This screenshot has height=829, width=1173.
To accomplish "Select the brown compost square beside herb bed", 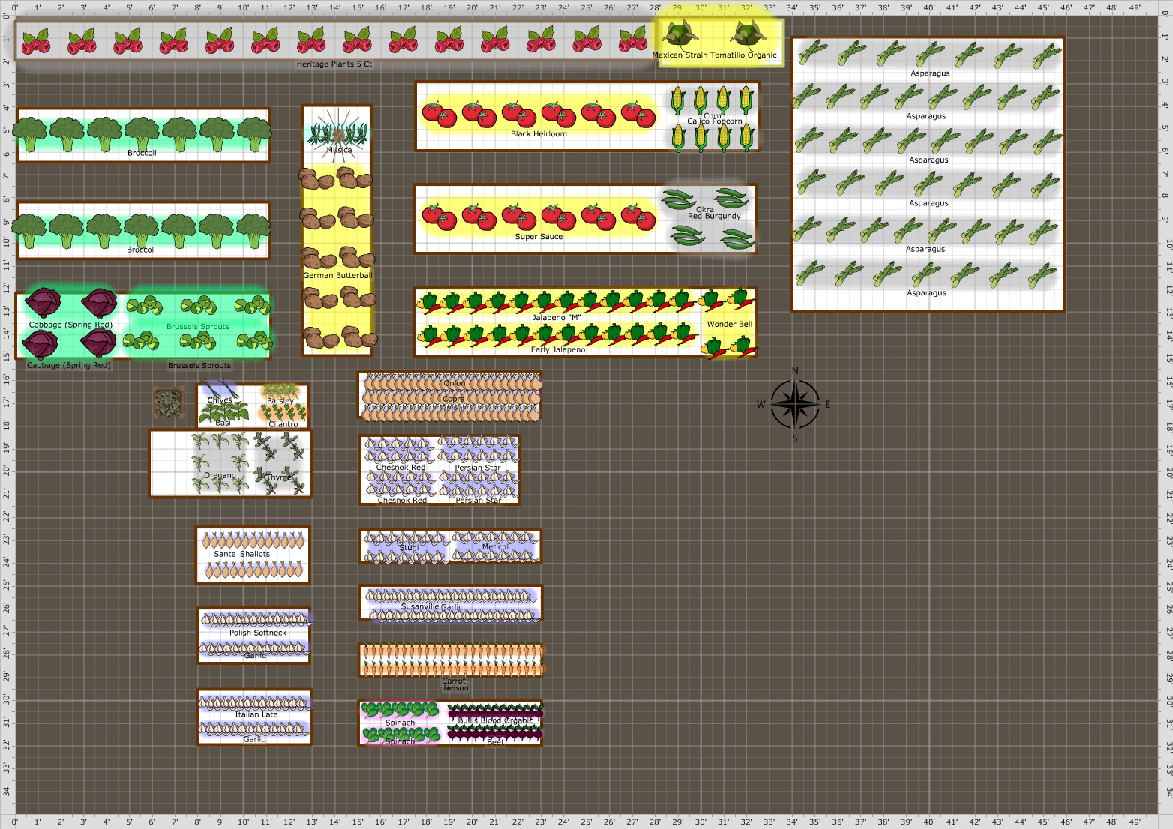I will [169, 403].
